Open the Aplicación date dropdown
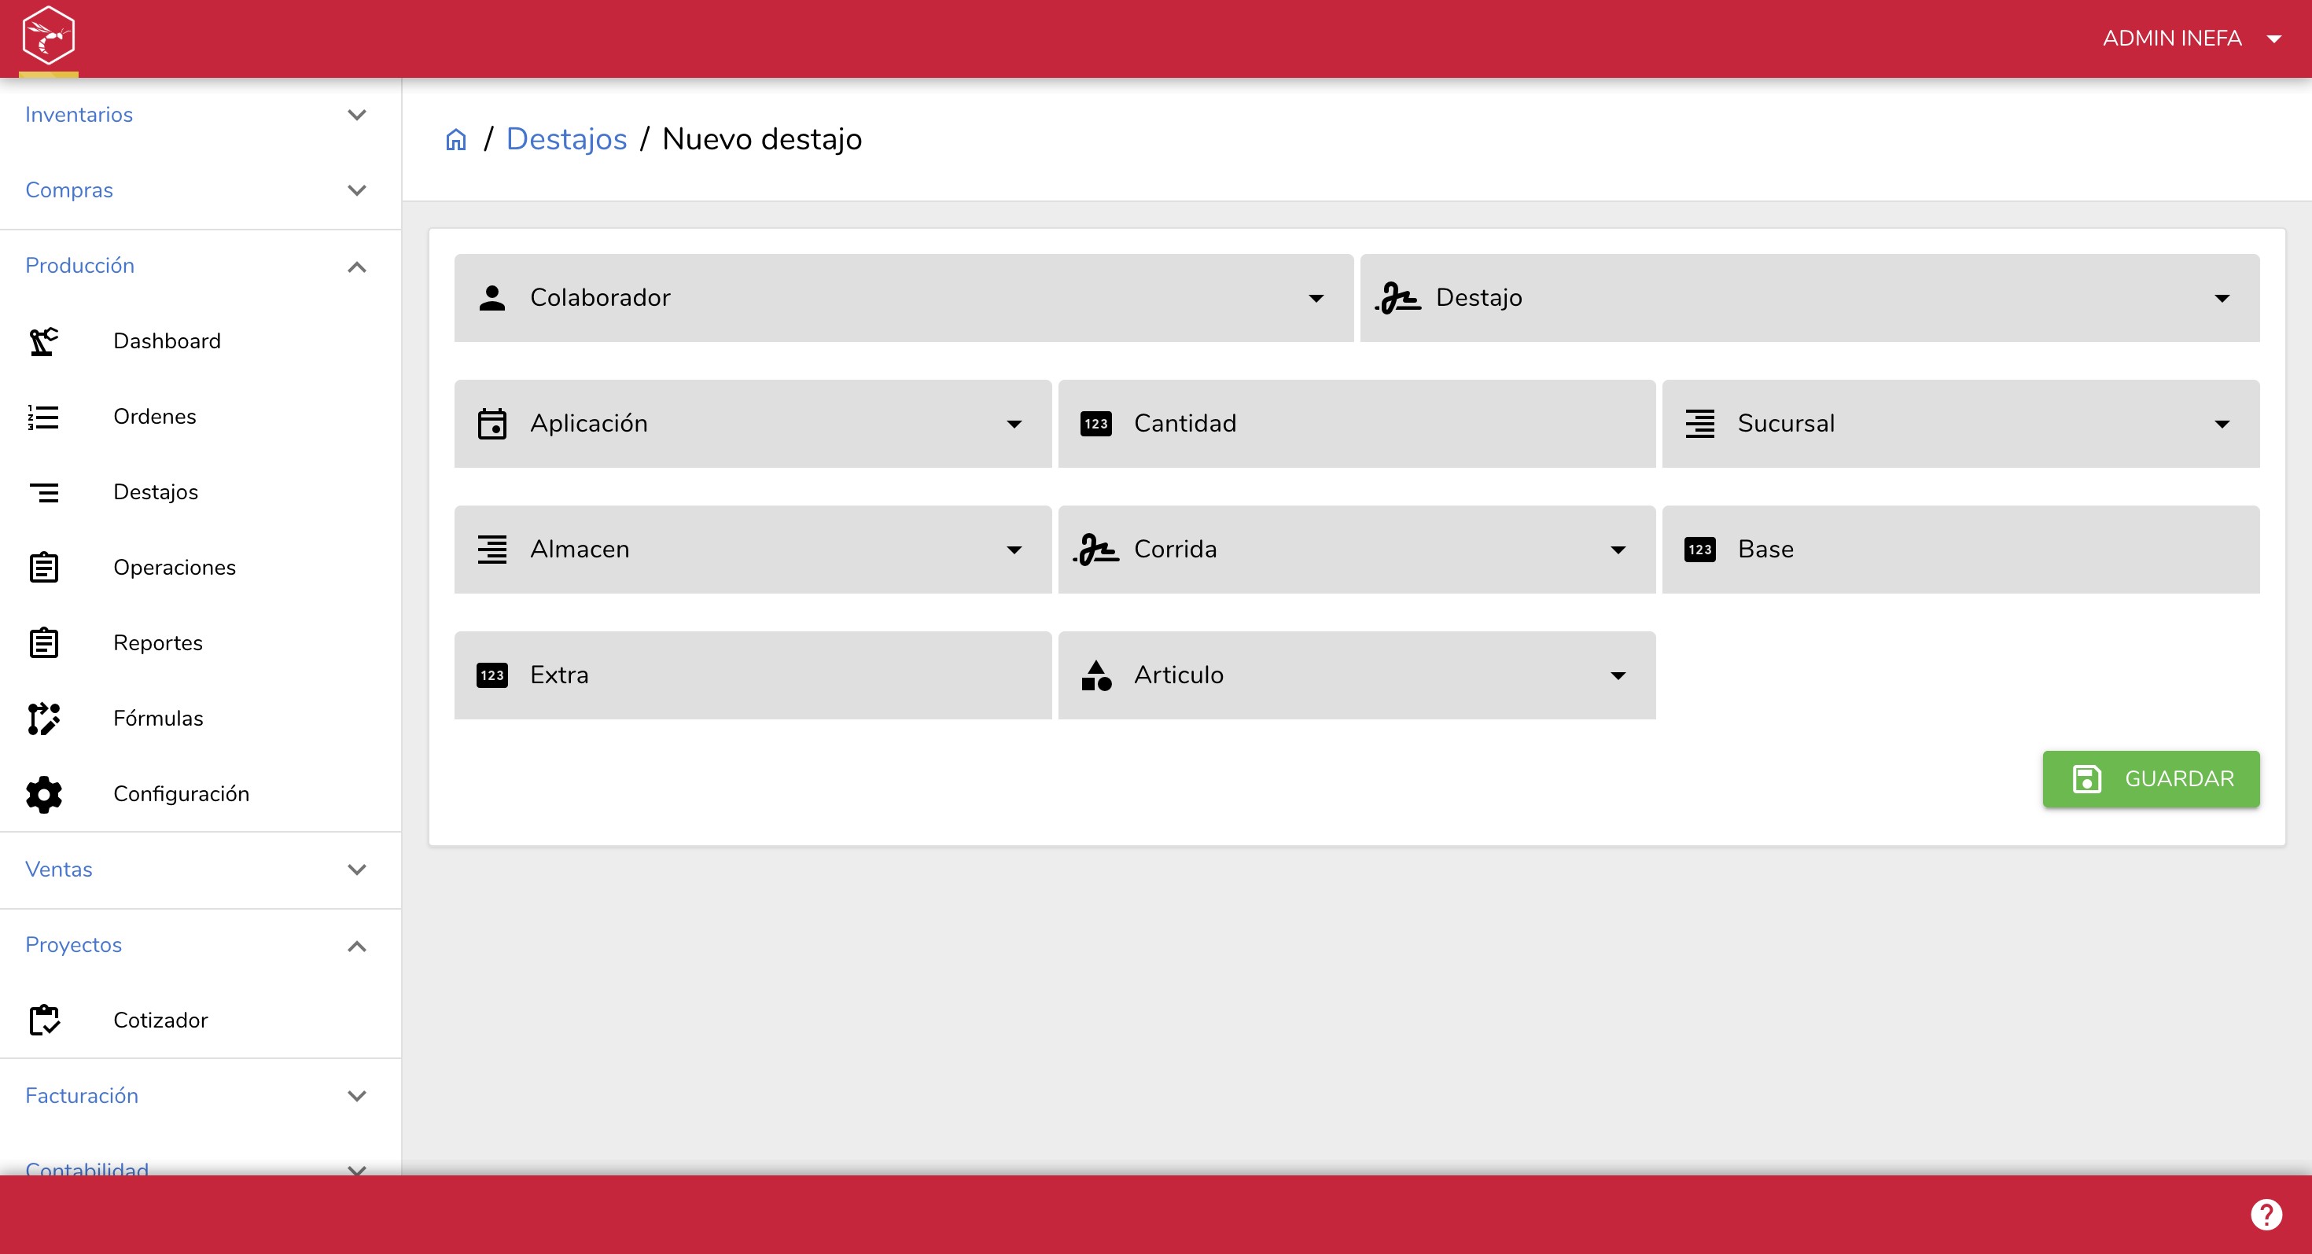Screen dimensions: 2312x1254 753,424
